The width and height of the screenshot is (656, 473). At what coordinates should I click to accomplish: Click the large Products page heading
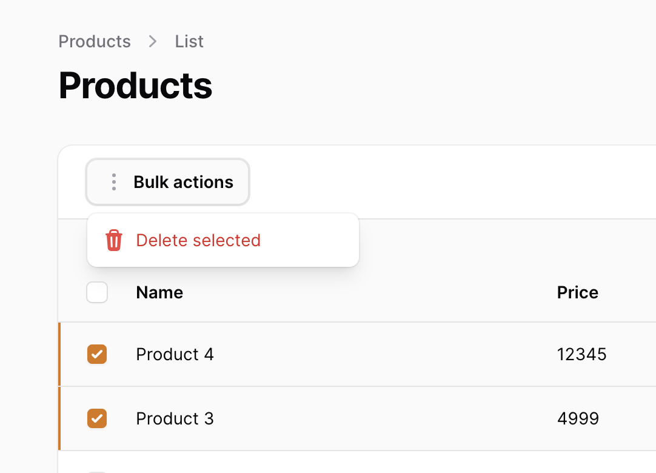136,86
